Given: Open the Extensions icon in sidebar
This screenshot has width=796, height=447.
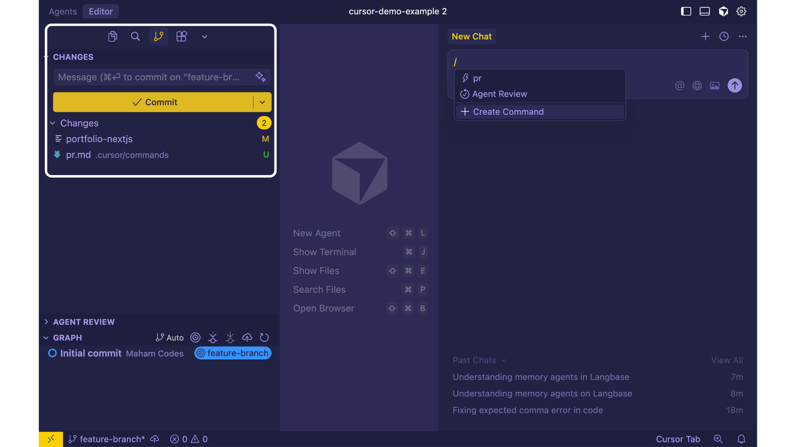Looking at the screenshot, I should (182, 36).
